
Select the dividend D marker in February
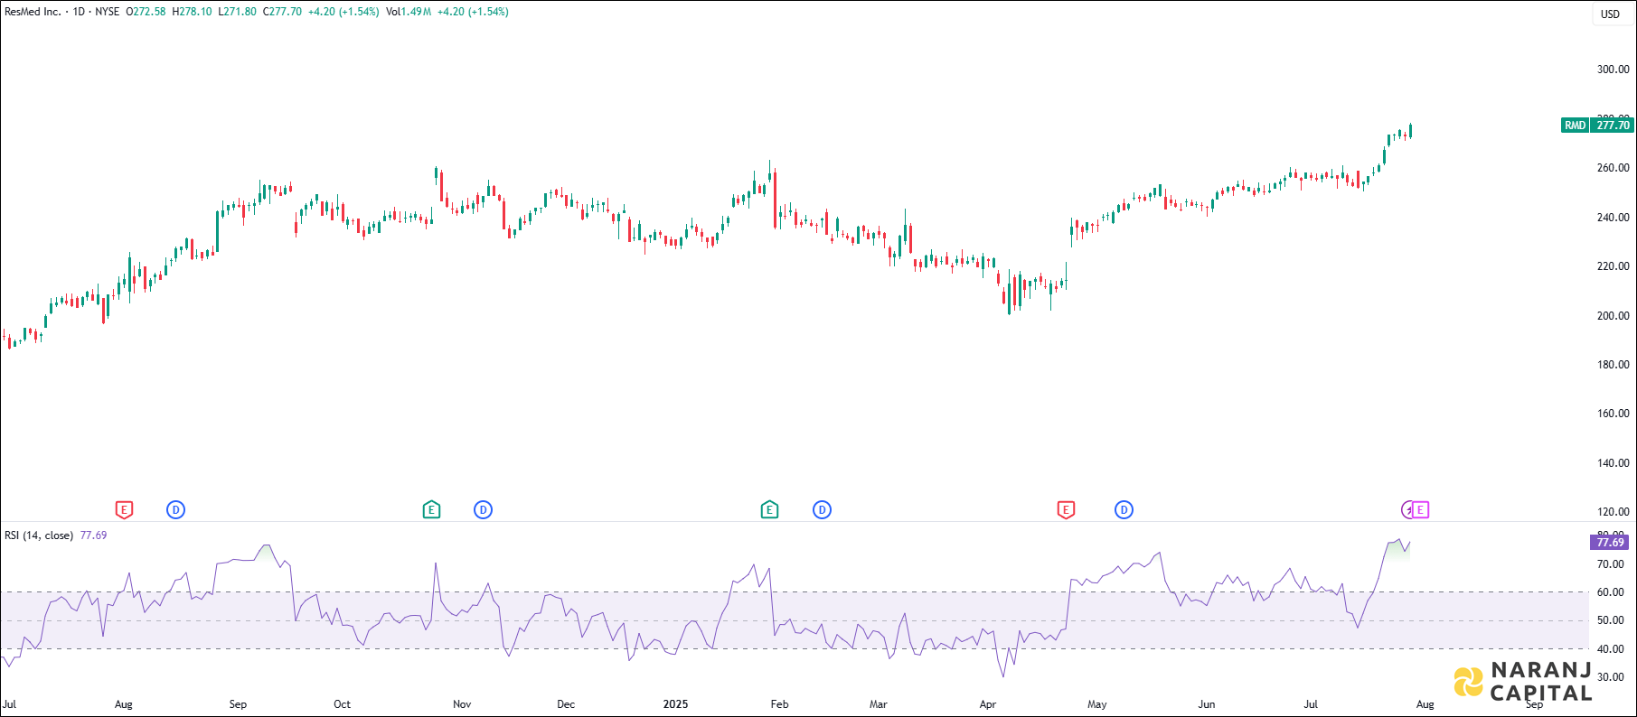(x=822, y=510)
